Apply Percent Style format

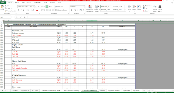coord(75,10)
